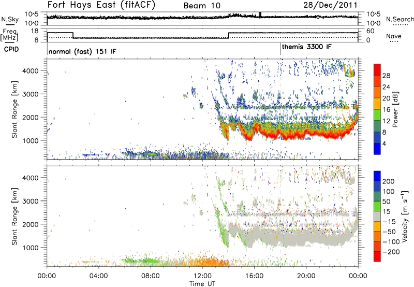Click the '12:00' time tick label
The width and height of the screenshot is (414, 287).
(202, 276)
